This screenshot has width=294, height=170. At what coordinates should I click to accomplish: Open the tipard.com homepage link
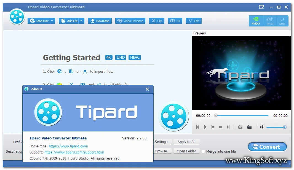point(68,146)
